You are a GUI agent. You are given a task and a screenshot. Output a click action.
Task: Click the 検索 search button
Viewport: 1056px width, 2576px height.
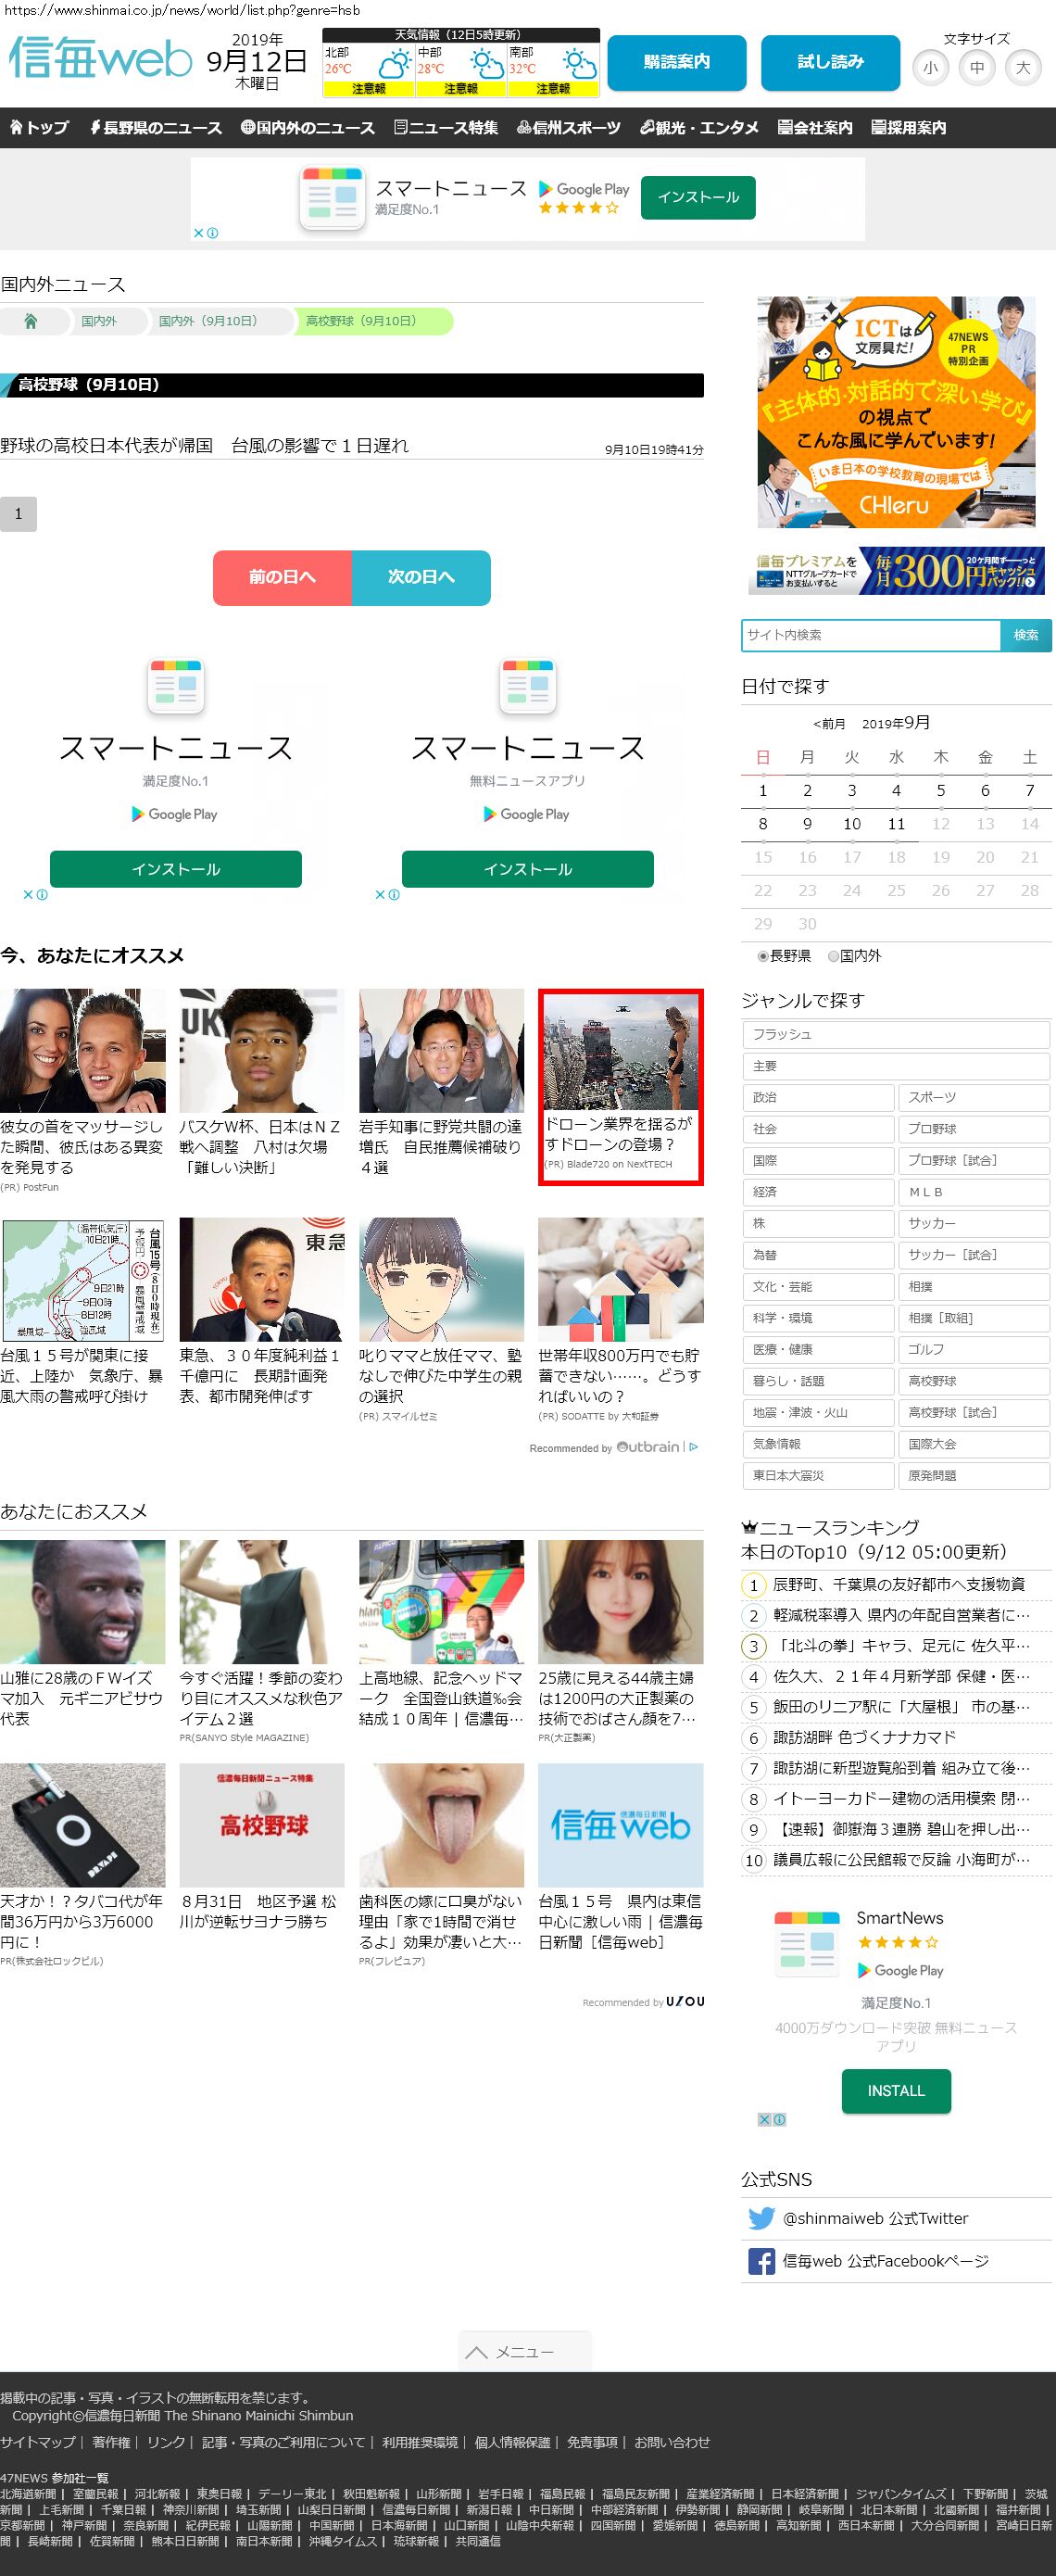[x=1026, y=635]
